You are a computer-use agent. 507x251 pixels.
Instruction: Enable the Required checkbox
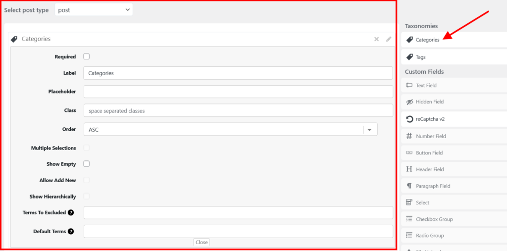coord(87,56)
